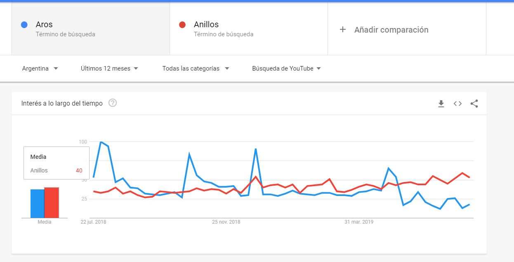Click the red dot next to Anillos
Screen dimensions: 514x262
click(182, 25)
